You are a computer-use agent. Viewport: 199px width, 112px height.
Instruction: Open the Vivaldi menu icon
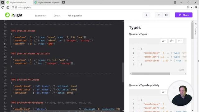click(2, 2)
